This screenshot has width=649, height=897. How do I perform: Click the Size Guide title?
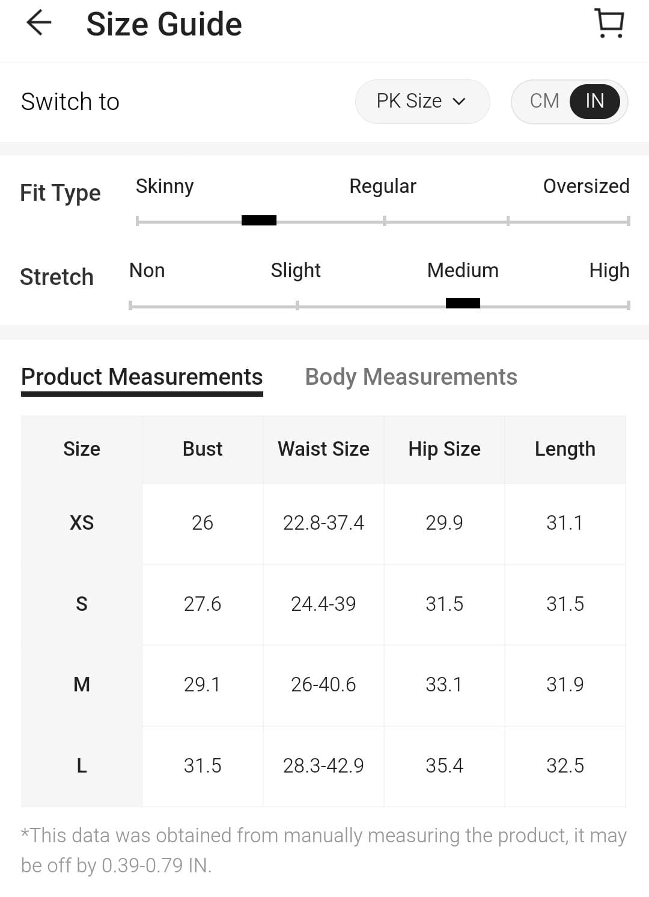(x=164, y=25)
